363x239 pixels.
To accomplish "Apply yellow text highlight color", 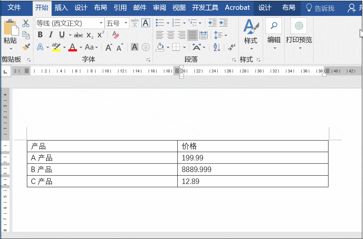I will pyautogui.click(x=56, y=47).
